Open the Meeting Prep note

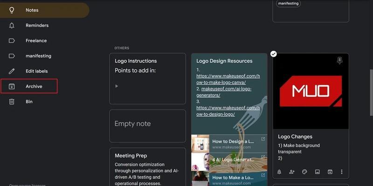click(x=147, y=166)
